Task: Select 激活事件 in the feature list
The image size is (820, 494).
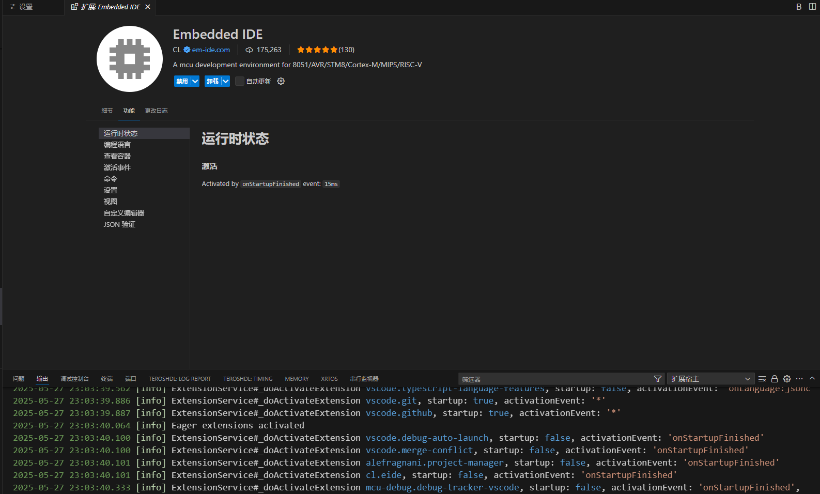Action: [x=144, y=167]
